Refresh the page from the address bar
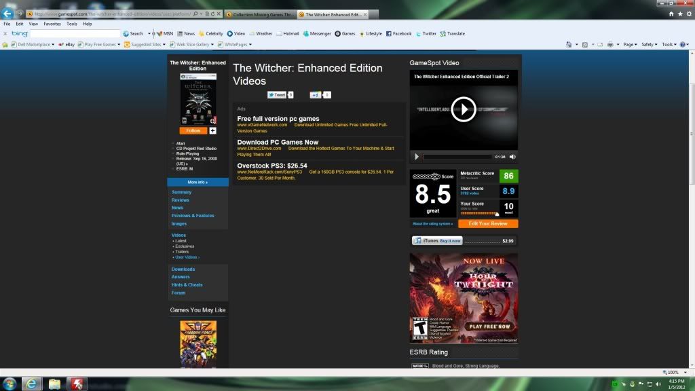This screenshot has width=695, height=391. (x=212, y=14)
